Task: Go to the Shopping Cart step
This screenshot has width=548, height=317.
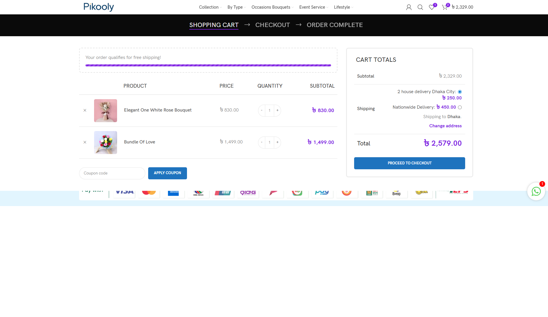Action: tap(214, 25)
